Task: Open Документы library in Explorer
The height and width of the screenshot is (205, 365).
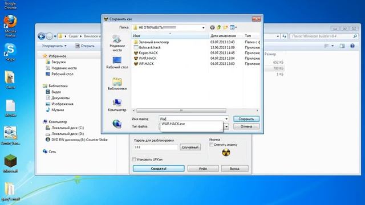Action: point(58,98)
